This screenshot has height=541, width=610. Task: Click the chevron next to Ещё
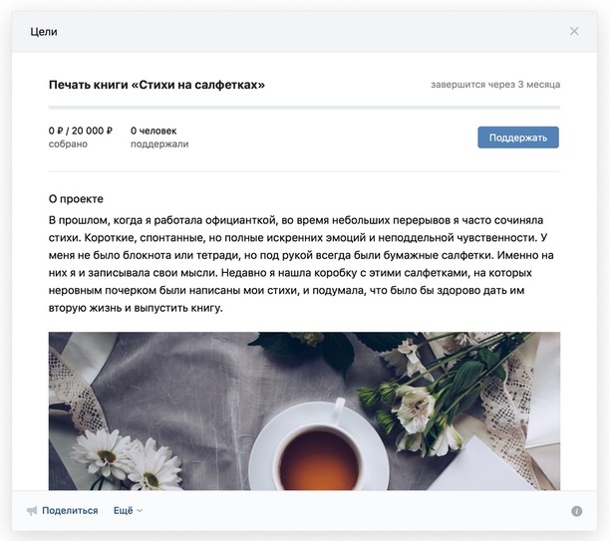point(140,511)
